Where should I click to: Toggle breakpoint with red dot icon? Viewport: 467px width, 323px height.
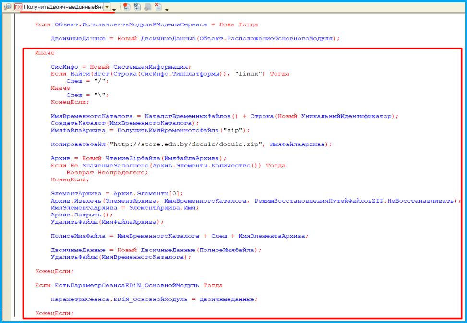point(127,7)
